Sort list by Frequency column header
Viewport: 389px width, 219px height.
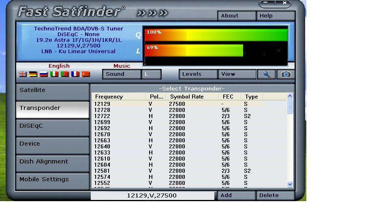click(x=119, y=97)
